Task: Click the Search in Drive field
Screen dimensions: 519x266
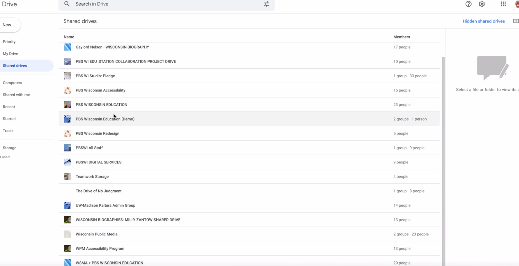Action: (167, 4)
